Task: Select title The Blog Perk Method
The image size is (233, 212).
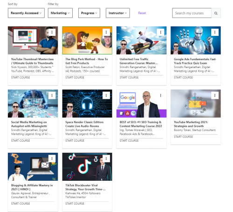Action: [x=87, y=61]
